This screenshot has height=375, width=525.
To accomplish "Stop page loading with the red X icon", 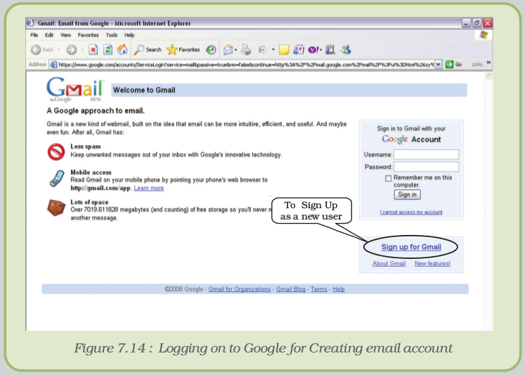I will (x=93, y=49).
